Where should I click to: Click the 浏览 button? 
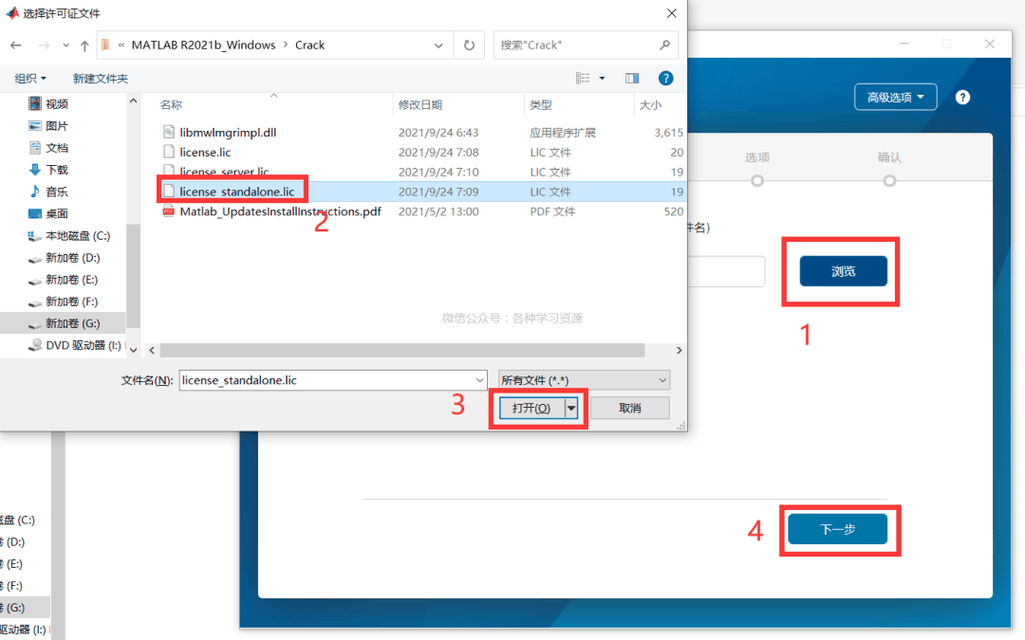click(843, 271)
